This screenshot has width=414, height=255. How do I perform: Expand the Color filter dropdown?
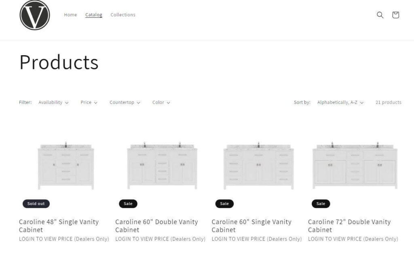click(161, 102)
